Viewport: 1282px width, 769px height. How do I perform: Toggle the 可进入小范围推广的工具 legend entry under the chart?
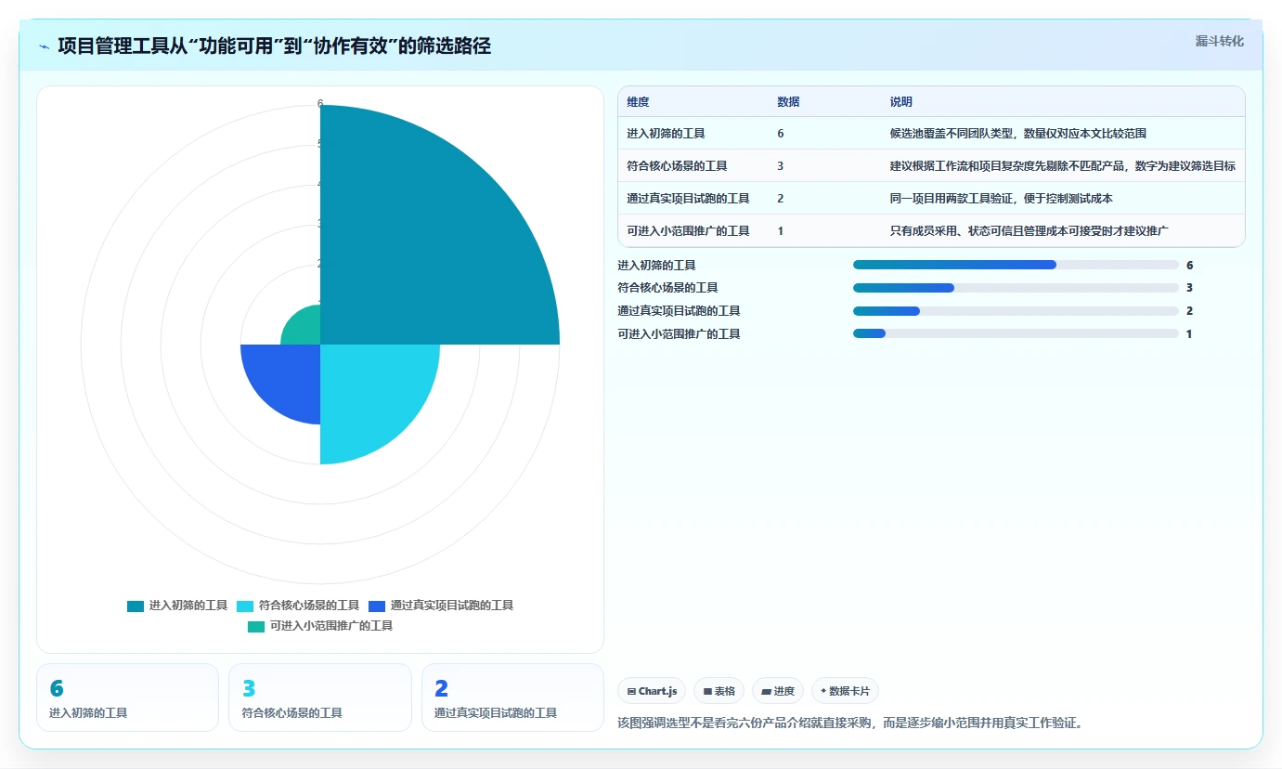[320, 626]
